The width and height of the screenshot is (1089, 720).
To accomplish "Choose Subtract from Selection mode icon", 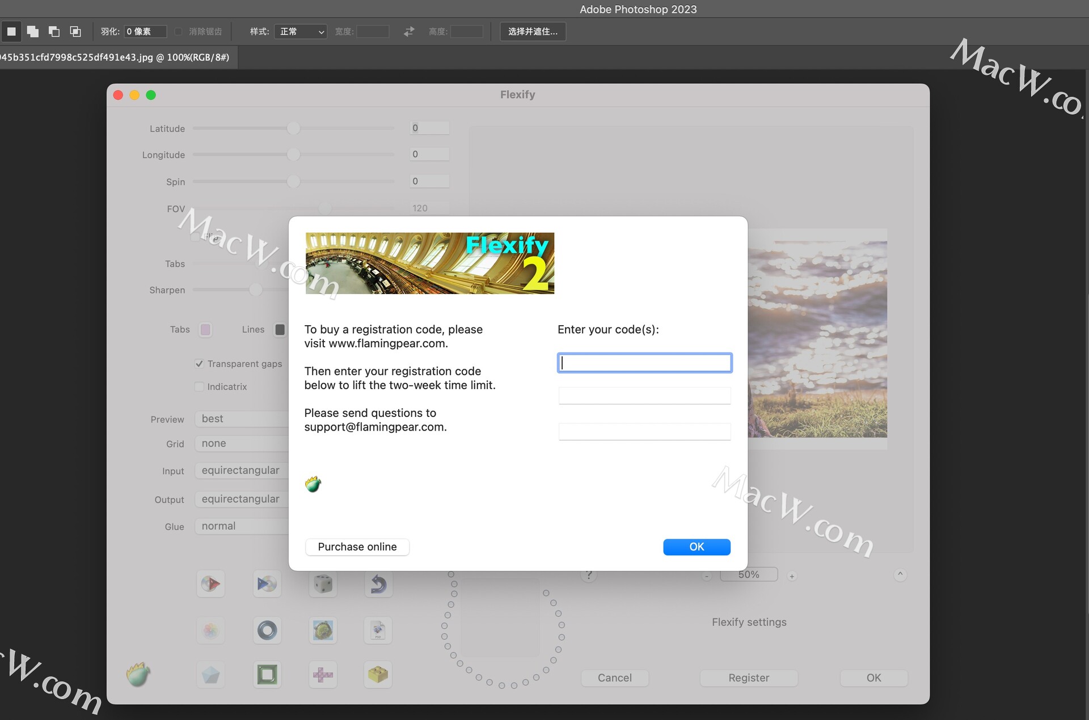I will (54, 32).
